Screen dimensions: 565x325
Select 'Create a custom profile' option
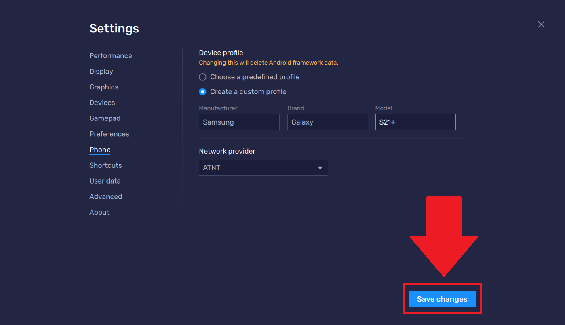(x=202, y=91)
